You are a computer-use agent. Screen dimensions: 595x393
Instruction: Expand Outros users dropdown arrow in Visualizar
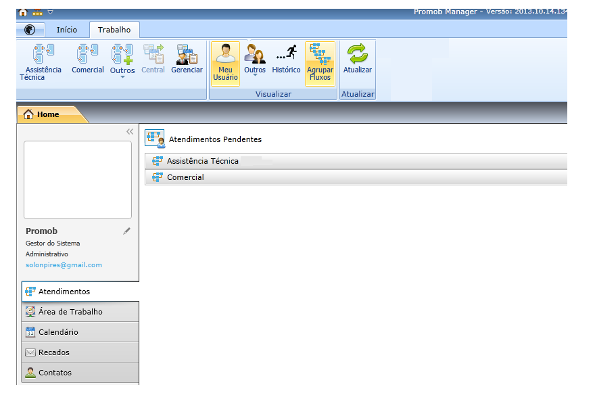[255, 75]
